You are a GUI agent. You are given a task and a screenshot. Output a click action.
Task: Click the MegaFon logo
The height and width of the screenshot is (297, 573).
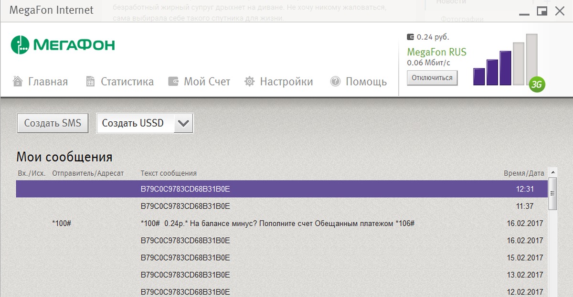(x=63, y=45)
